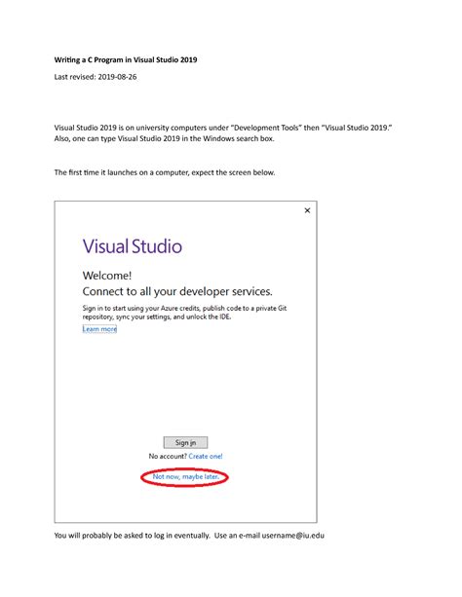The width and height of the screenshot is (462, 597).
Task: Click the Last revised: 2019-08-26 line
Action: (96, 77)
